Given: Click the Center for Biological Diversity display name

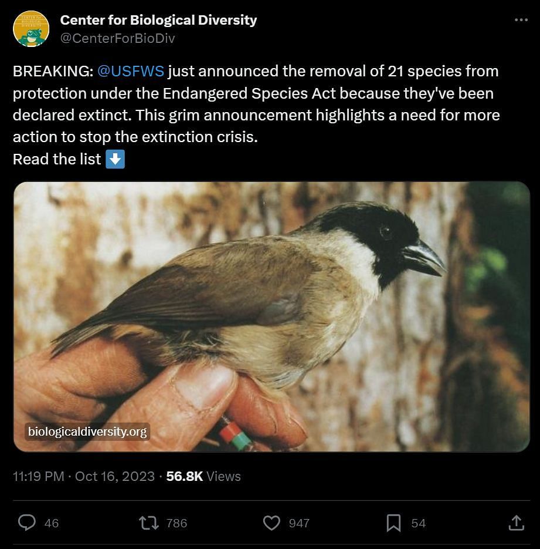Looking at the screenshot, I should (x=158, y=20).
